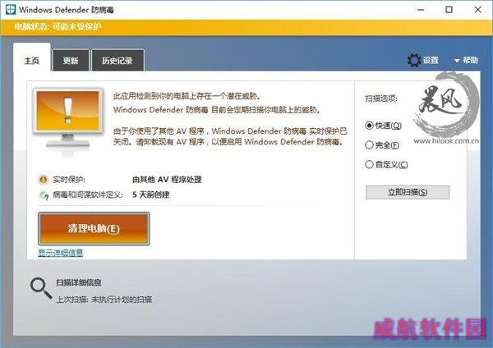The height and width of the screenshot is (348, 493).
Task: Click the 设置 settings label
Action: pos(431,60)
